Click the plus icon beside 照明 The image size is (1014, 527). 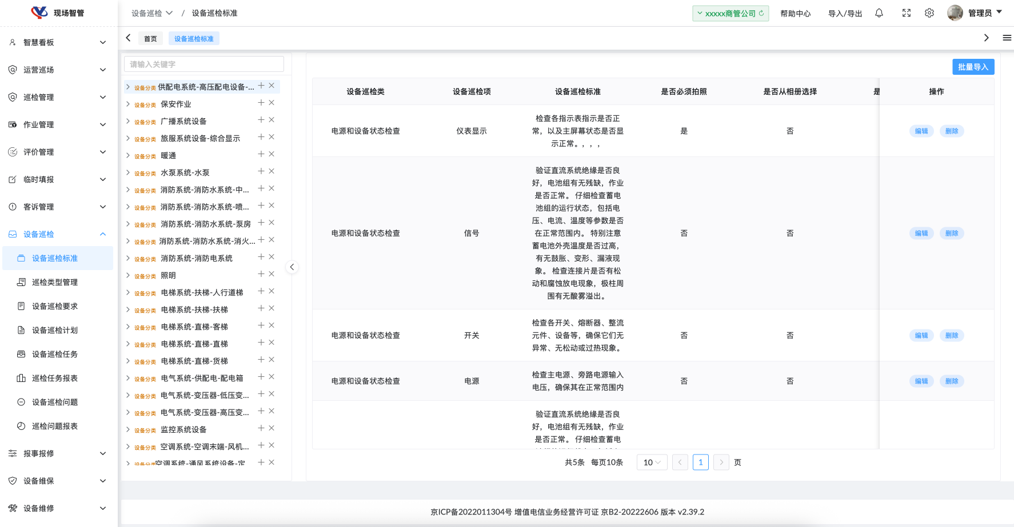coord(261,274)
